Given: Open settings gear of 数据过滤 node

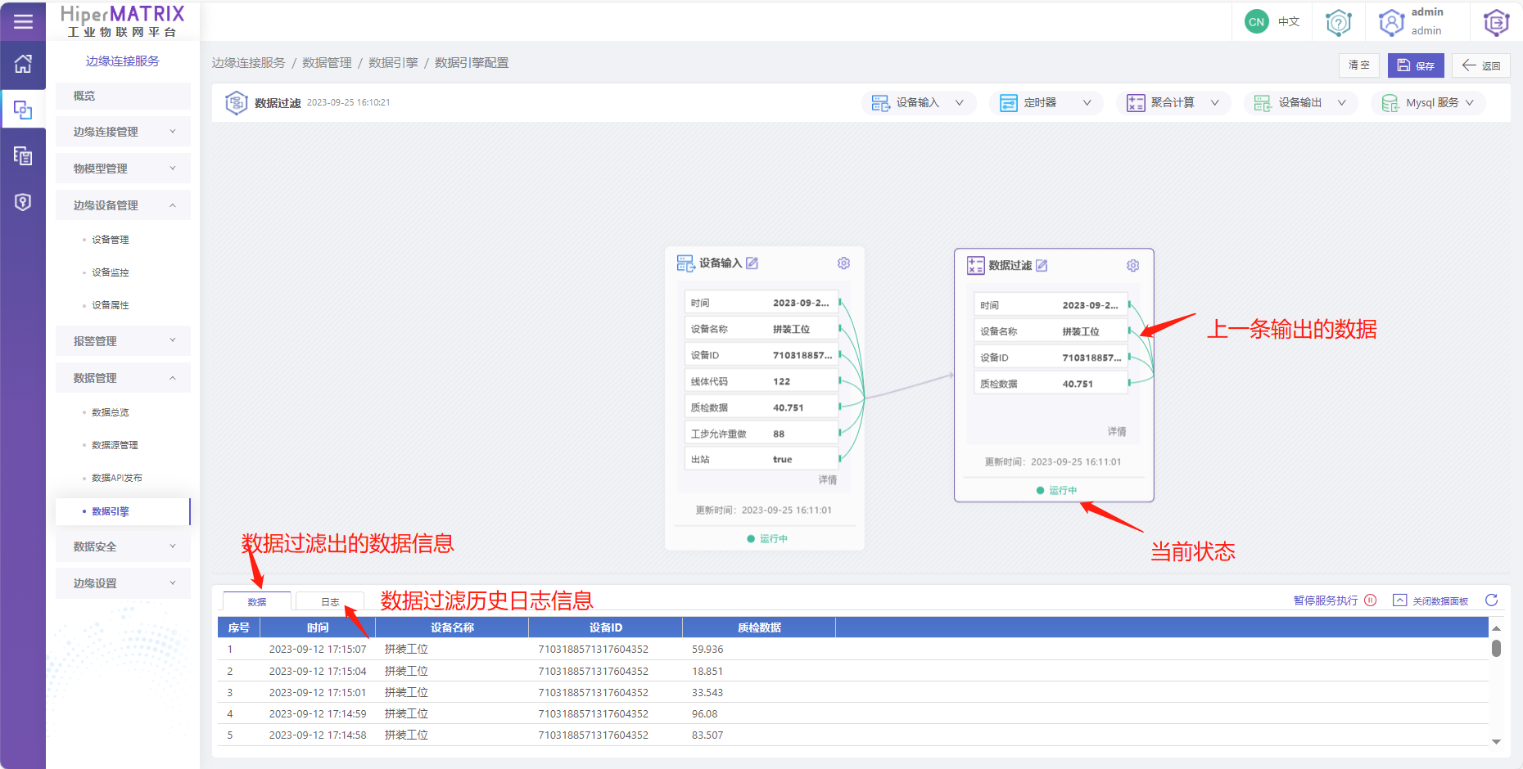Looking at the screenshot, I should click(1132, 265).
